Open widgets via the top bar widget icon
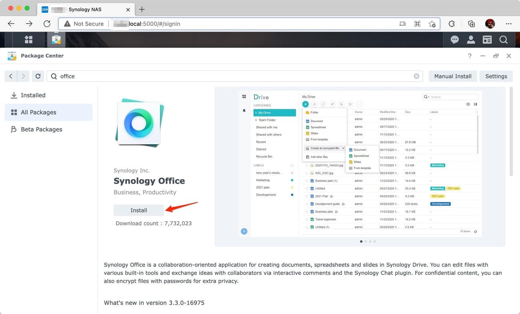The height and width of the screenshot is (314, 520). (487, 39)
